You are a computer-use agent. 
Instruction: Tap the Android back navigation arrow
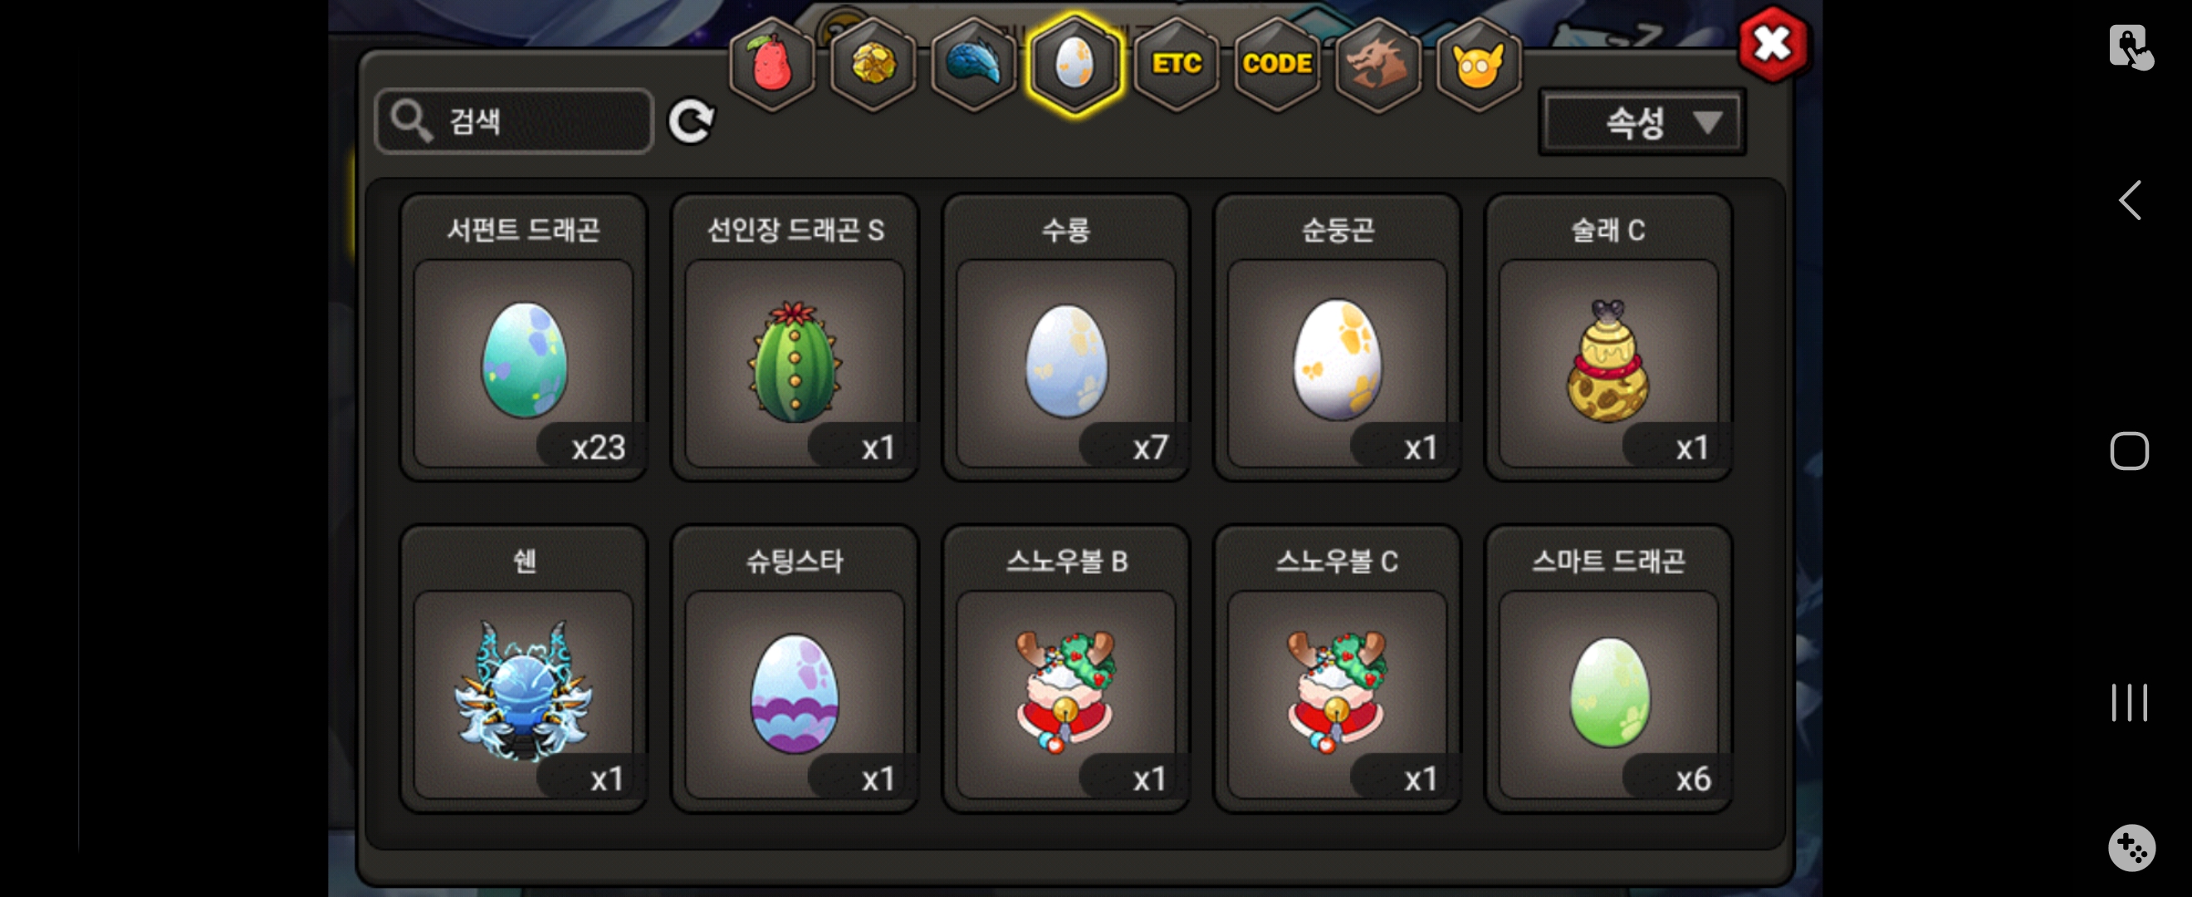tap(2129, 201)
